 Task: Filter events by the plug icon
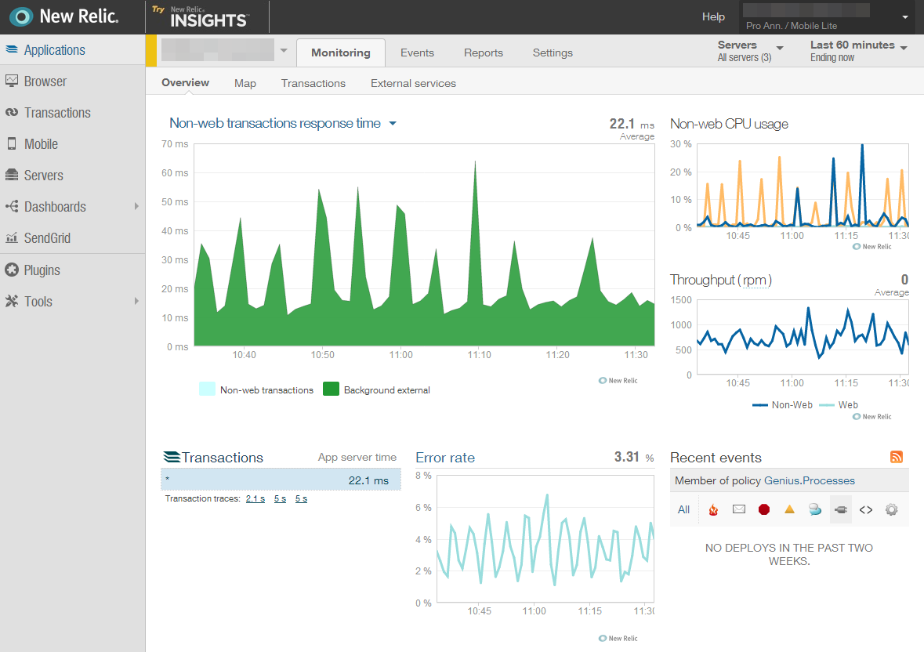click(841, 509)
